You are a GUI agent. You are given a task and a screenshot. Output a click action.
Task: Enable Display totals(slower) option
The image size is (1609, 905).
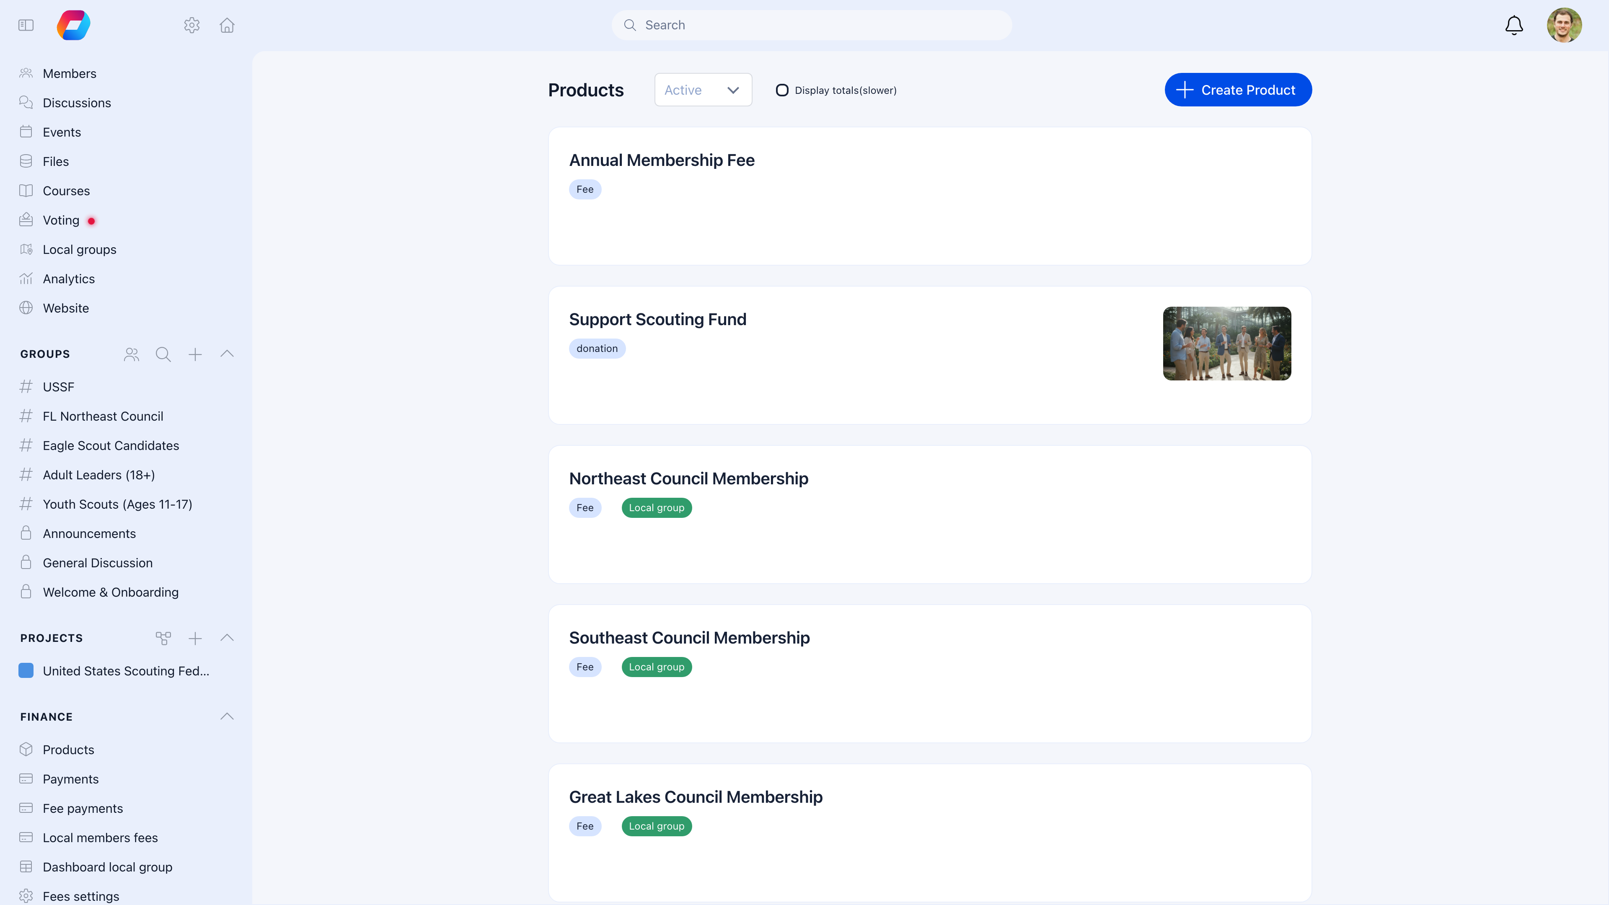point(782,90)
